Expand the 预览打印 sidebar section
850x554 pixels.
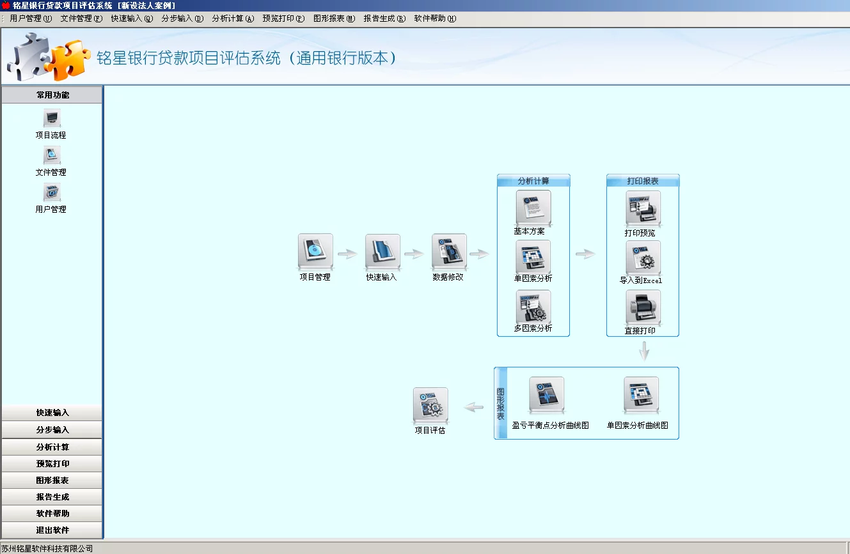[x=52, y=464]
